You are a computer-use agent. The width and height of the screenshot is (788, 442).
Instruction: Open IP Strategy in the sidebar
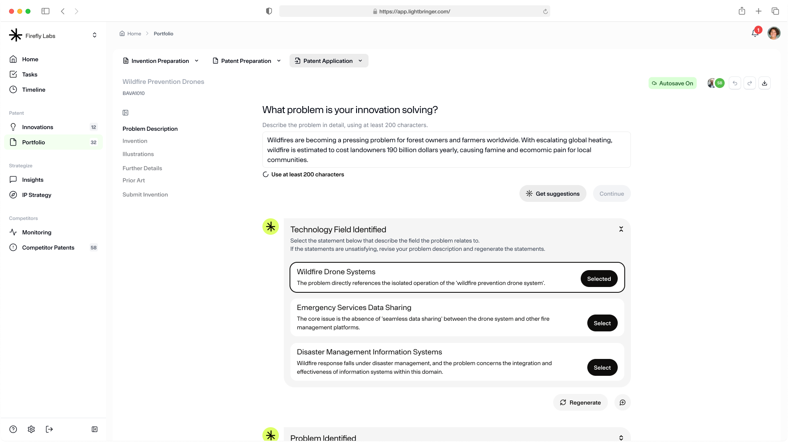[53, 195]
